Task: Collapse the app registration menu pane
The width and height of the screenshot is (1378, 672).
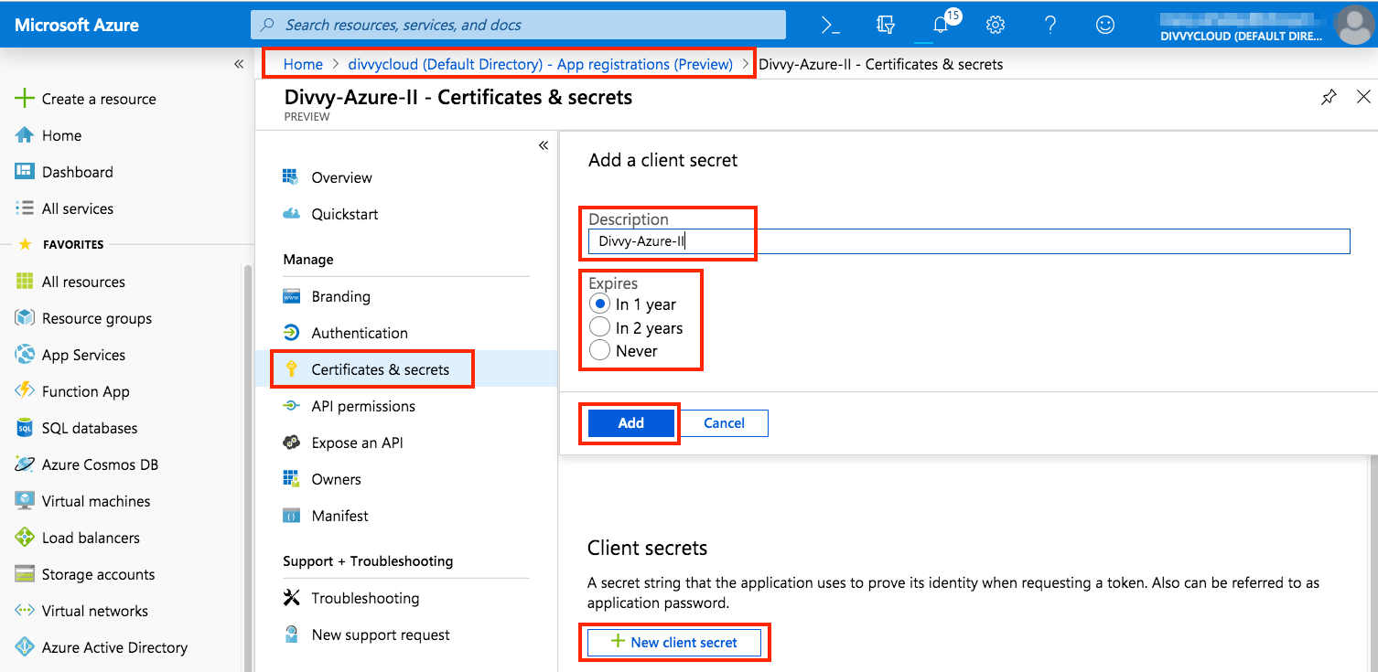Action: pos(544,145)
